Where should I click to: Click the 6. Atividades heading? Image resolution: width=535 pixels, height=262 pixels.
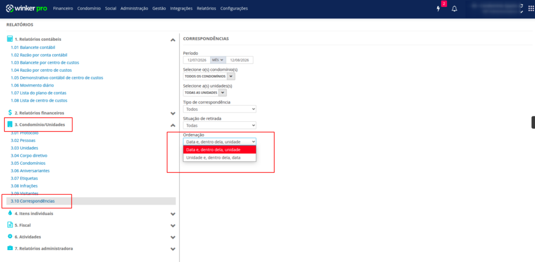click(28, 236)
